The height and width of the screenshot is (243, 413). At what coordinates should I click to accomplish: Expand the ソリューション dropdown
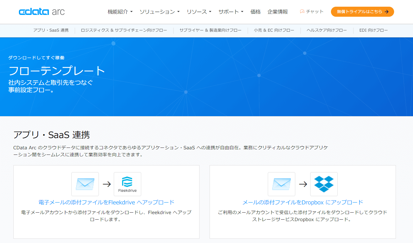click(159, 12)
